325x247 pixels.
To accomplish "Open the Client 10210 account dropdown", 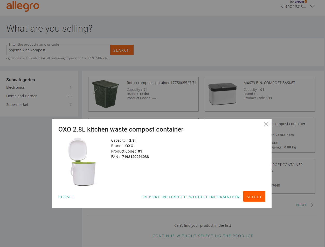I will [x=293, y=6].
